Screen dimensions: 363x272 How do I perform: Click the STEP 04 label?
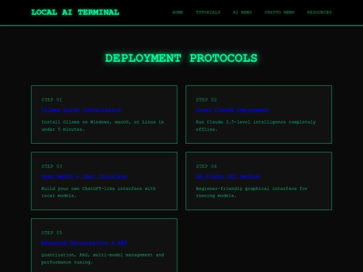point(206,167)
